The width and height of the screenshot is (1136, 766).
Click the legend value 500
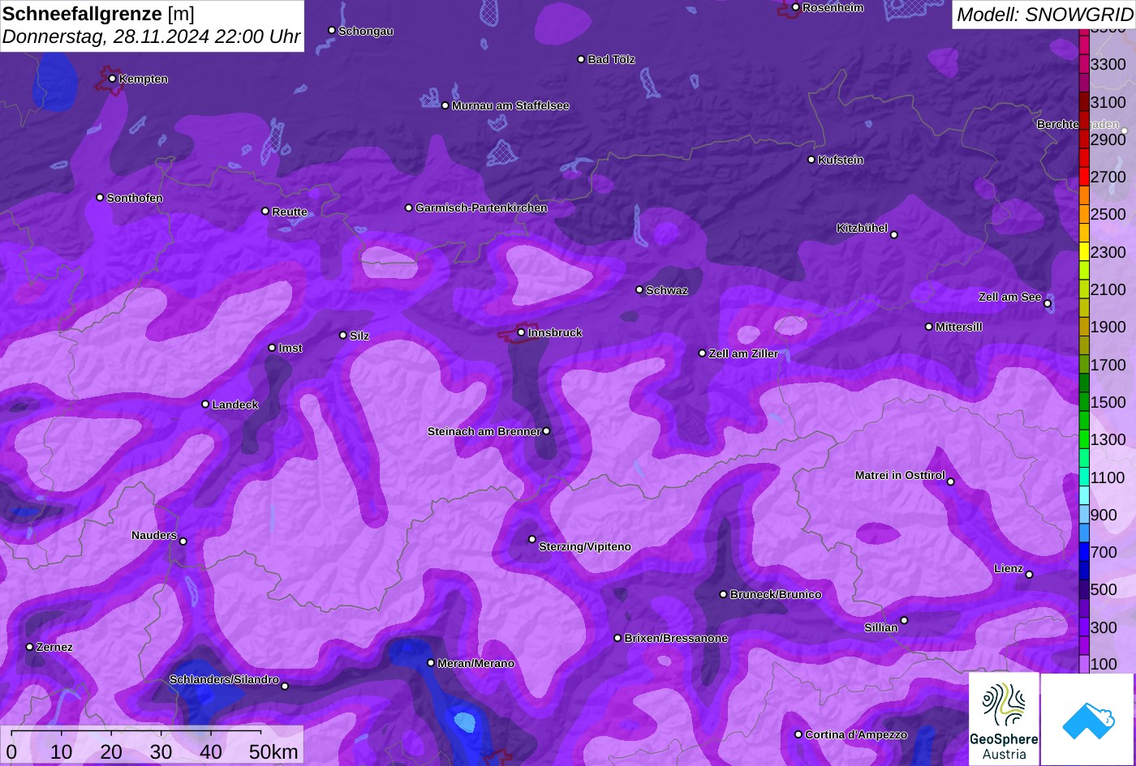(x=1104, y=589)
